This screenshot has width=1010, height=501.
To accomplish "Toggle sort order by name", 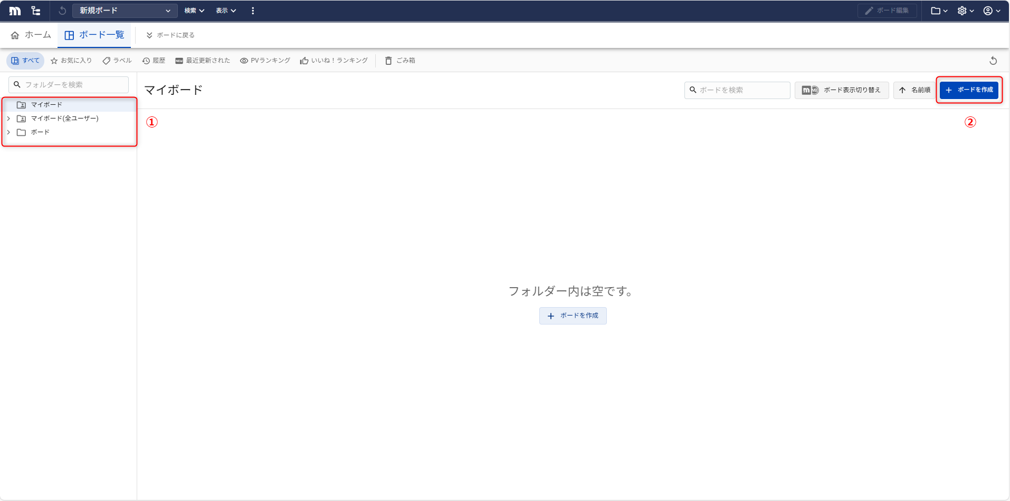I will 914,90.
